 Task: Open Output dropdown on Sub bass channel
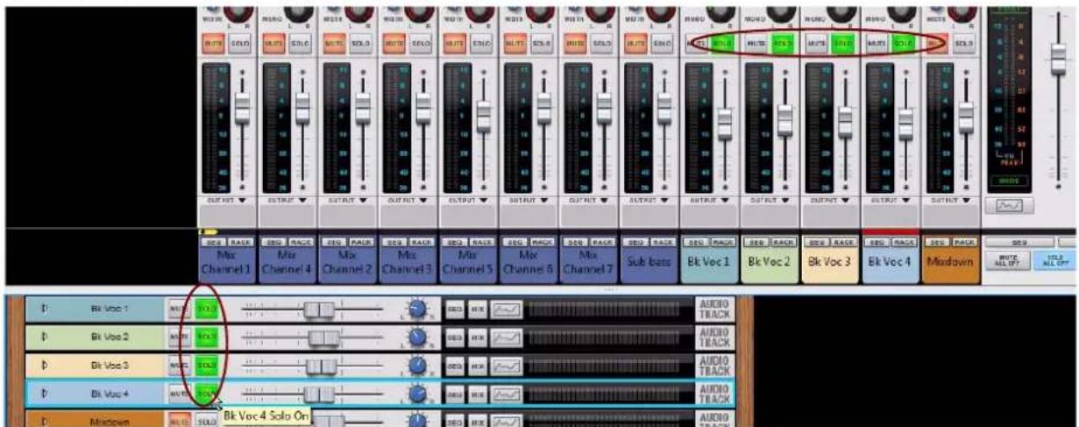point(649,199)
